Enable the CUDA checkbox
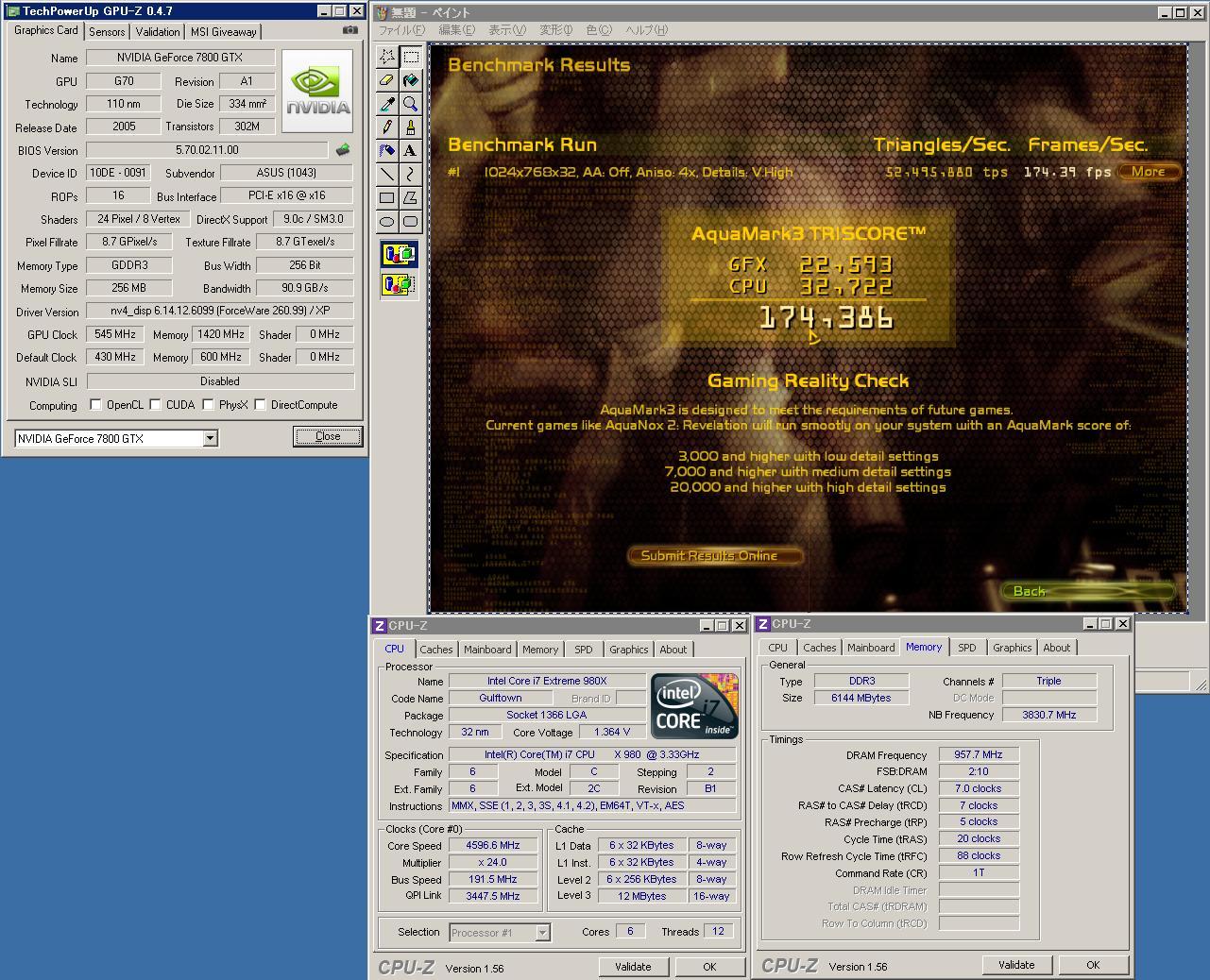The width and height of the screenshot is (1210, 980). (155, 405)
